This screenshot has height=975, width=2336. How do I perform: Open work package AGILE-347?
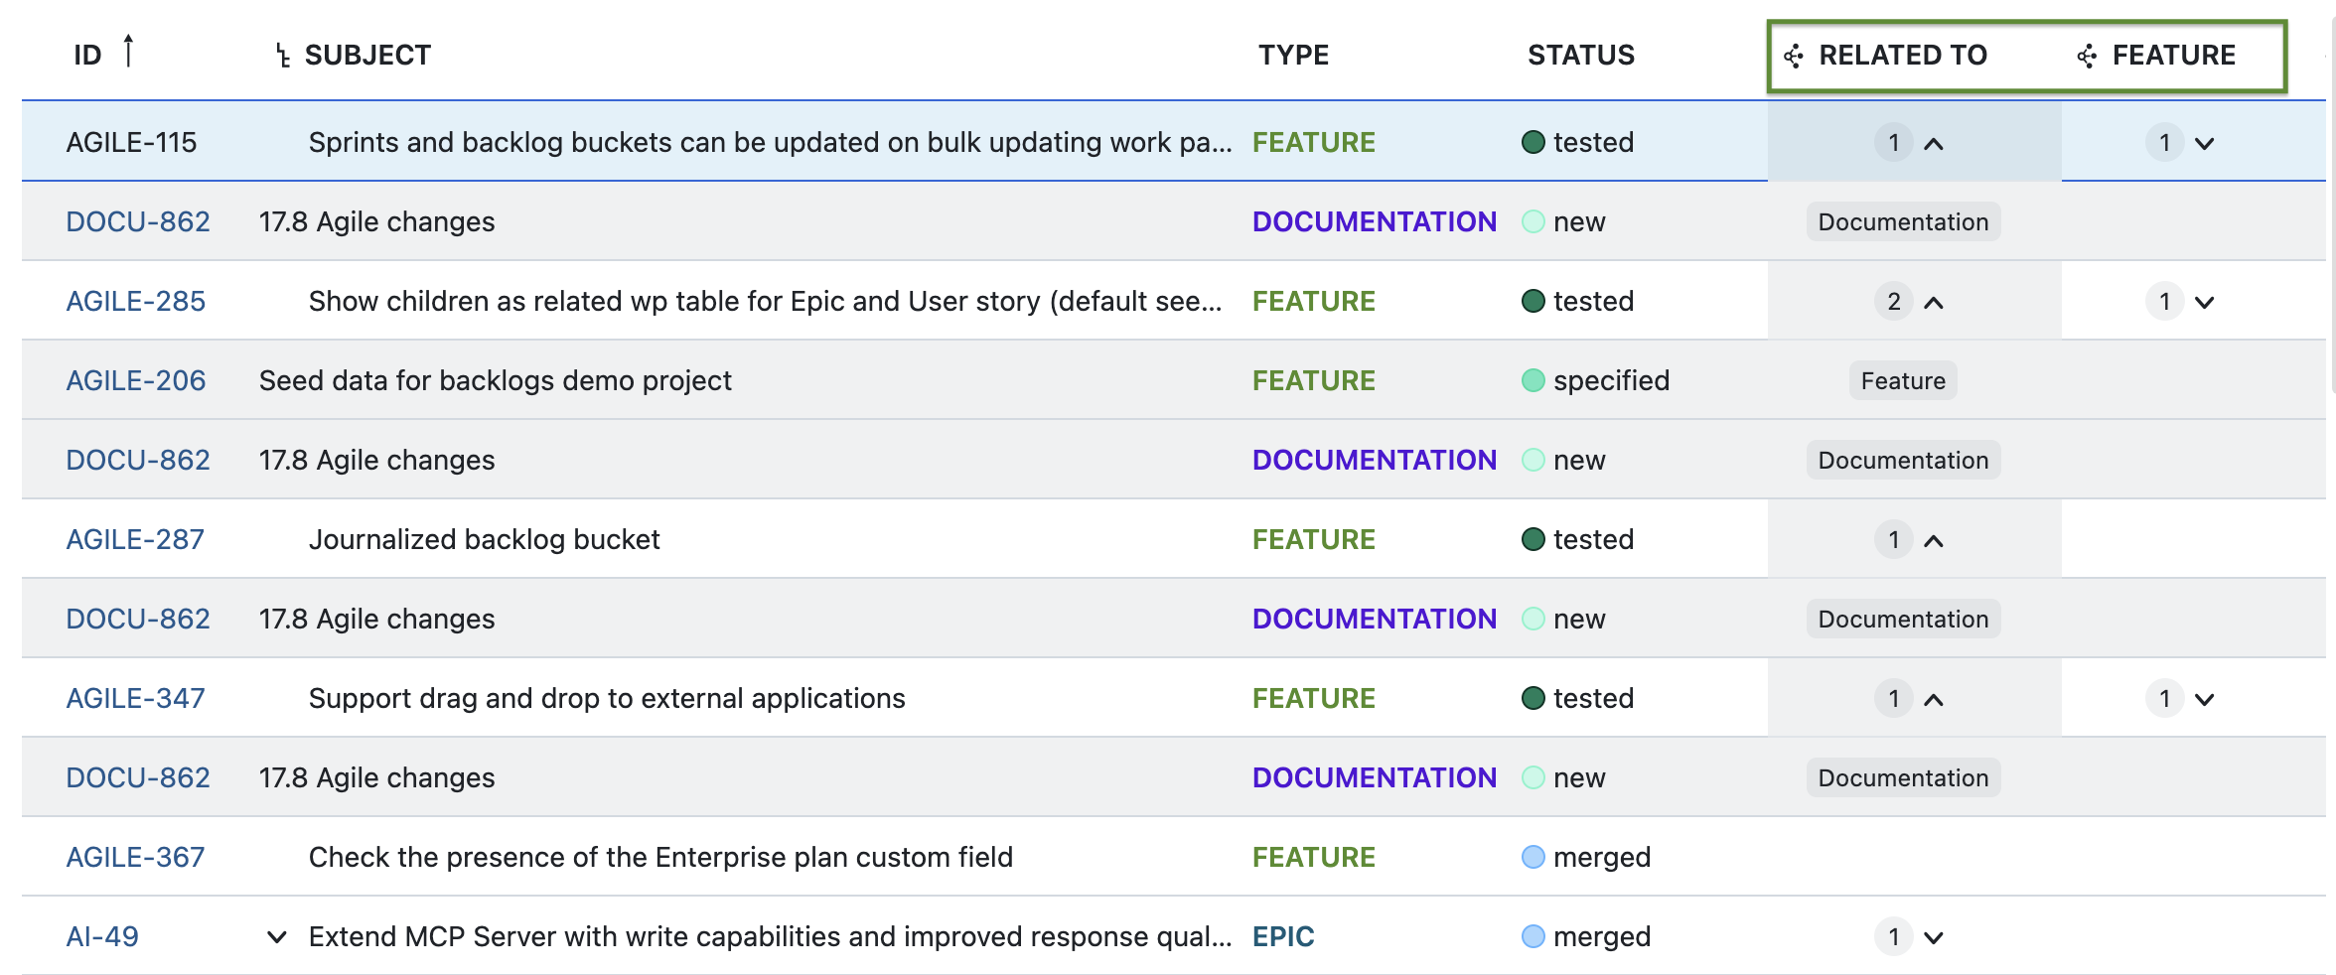[136, 699]
